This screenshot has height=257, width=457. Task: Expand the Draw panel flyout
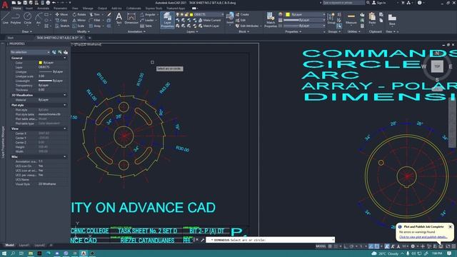(x=26, y=31)
